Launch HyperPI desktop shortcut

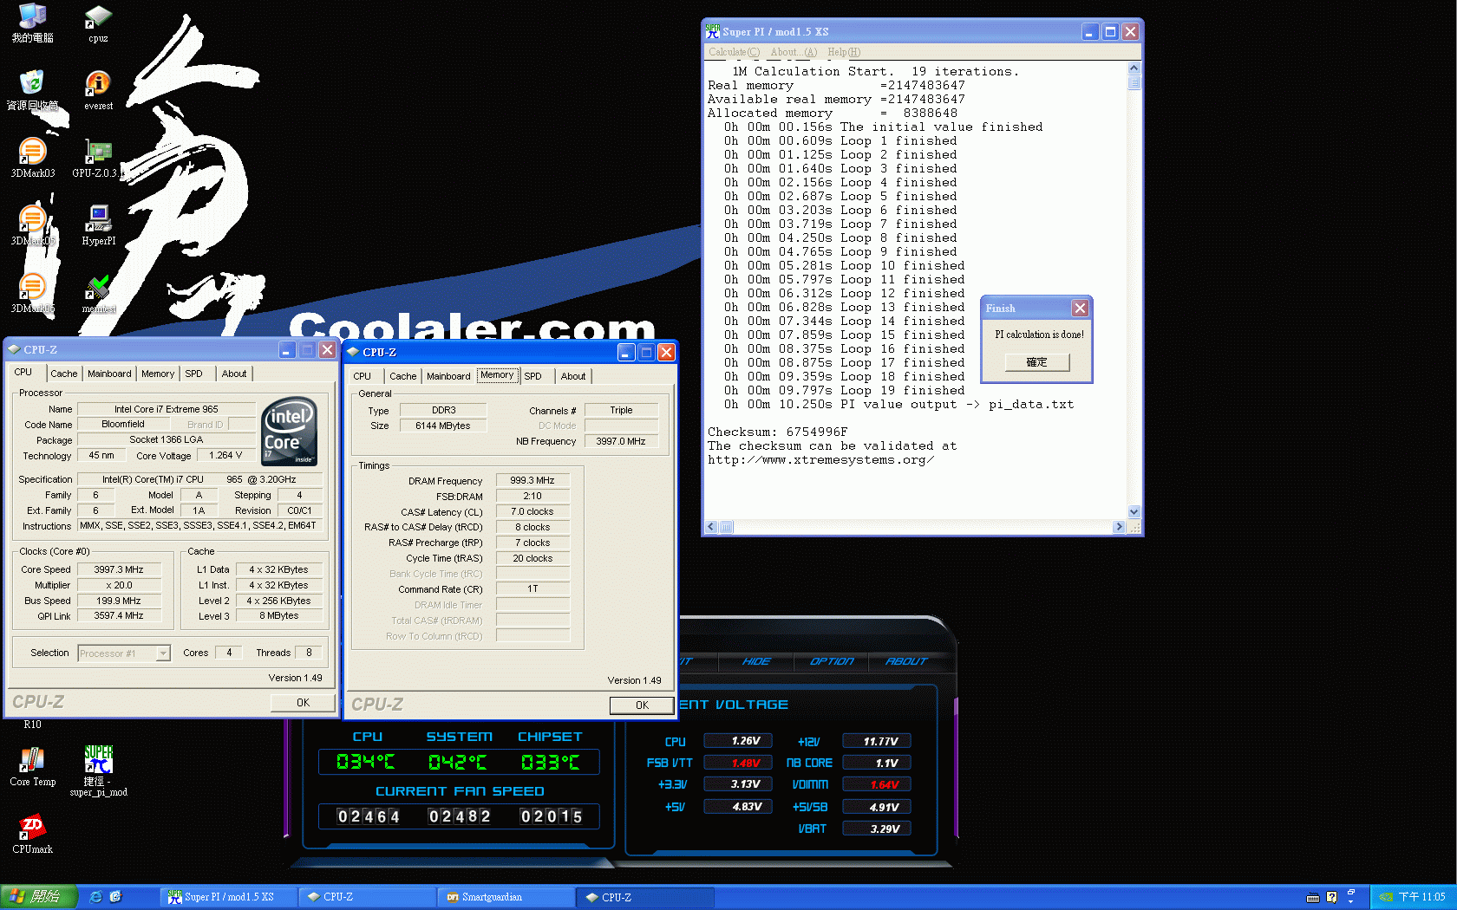click(x=98, y=225)
